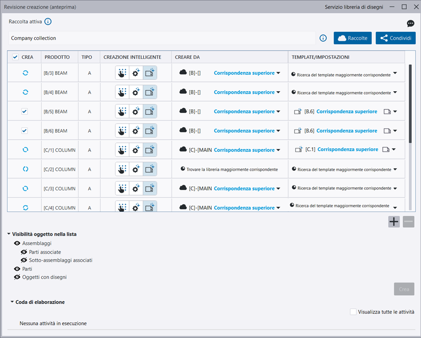Collapse the Coda di elaborazione section
This screenshot has height=338, width=421.
pyautogui.click(x=12, y=302)
